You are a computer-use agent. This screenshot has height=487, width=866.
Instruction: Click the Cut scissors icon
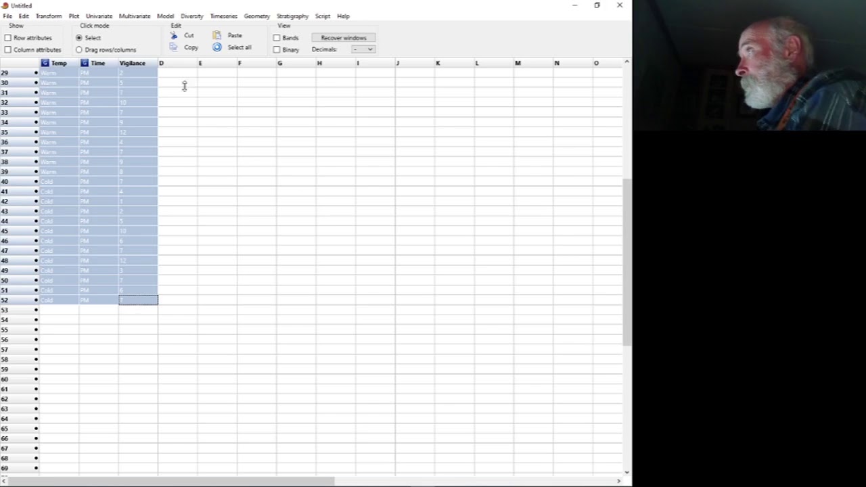point(174,35)
